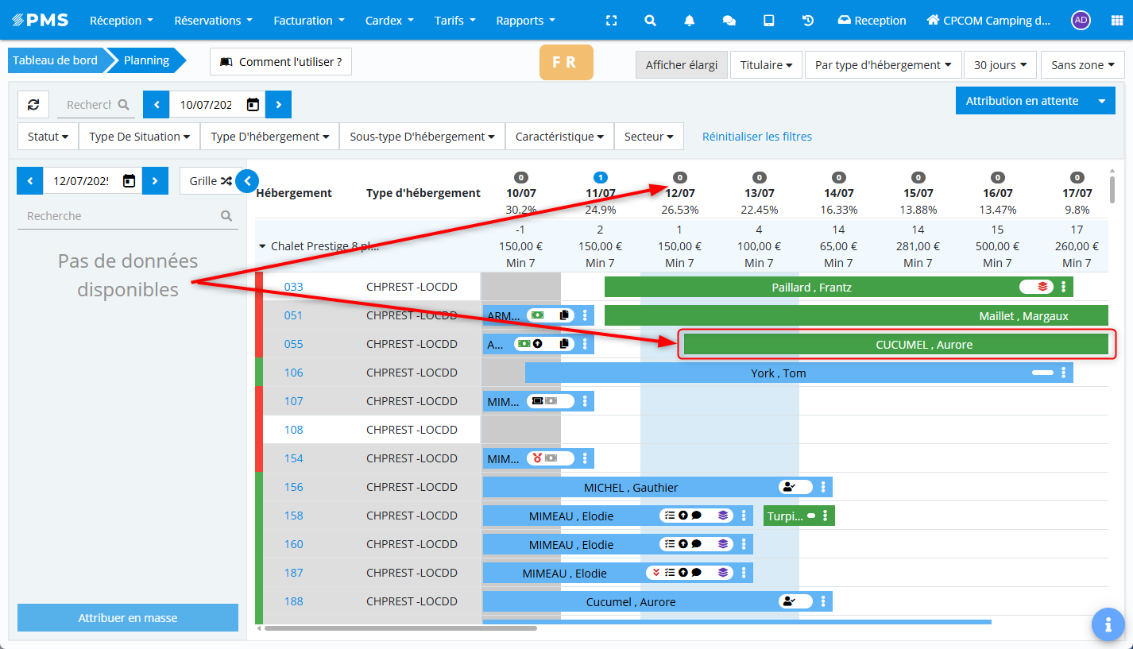Click the refresh planning icon
Image resolution: width=1133 pixels, height=649 pixels.
pos(33,105)
